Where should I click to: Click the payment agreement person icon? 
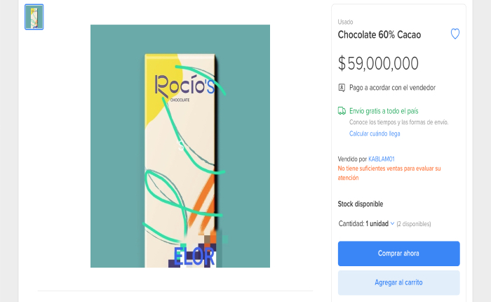click(342, 88)
